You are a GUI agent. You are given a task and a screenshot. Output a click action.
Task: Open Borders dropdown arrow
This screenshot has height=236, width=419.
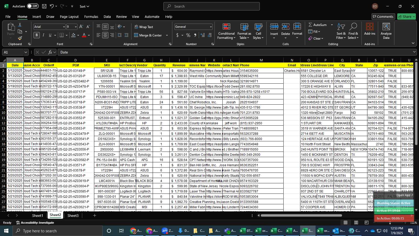tap(67, 35)
